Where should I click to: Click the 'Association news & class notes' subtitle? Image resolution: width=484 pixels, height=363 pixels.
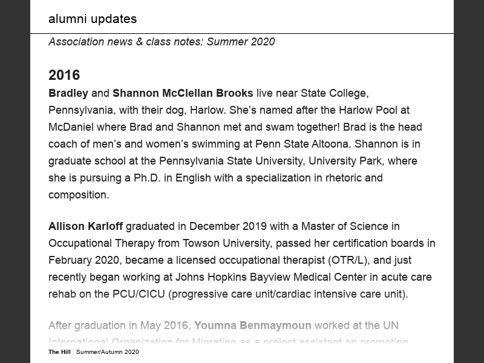pyautogui.click(x=161, y=42)
